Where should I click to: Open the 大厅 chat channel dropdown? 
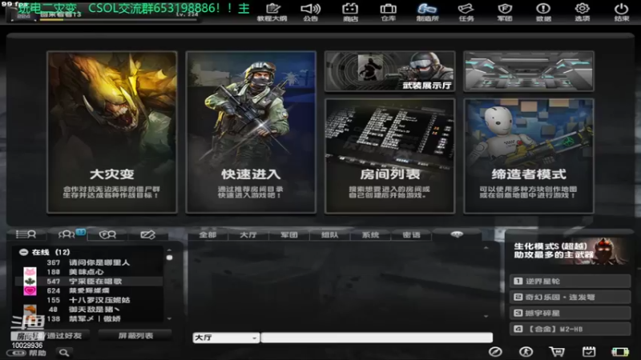pyautogui.click(x=226, y=338)
